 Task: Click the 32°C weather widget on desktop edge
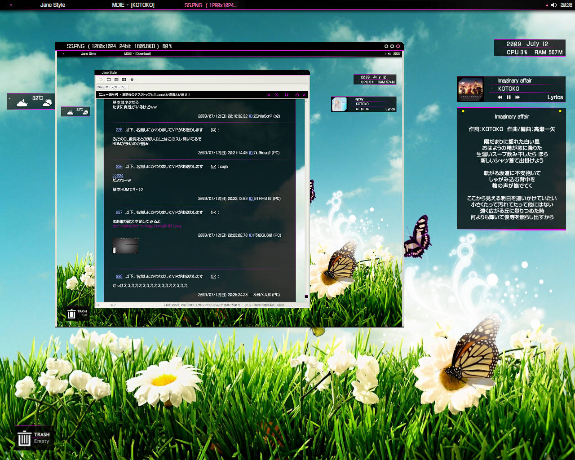pyautogui.click(x=31, y=101)
